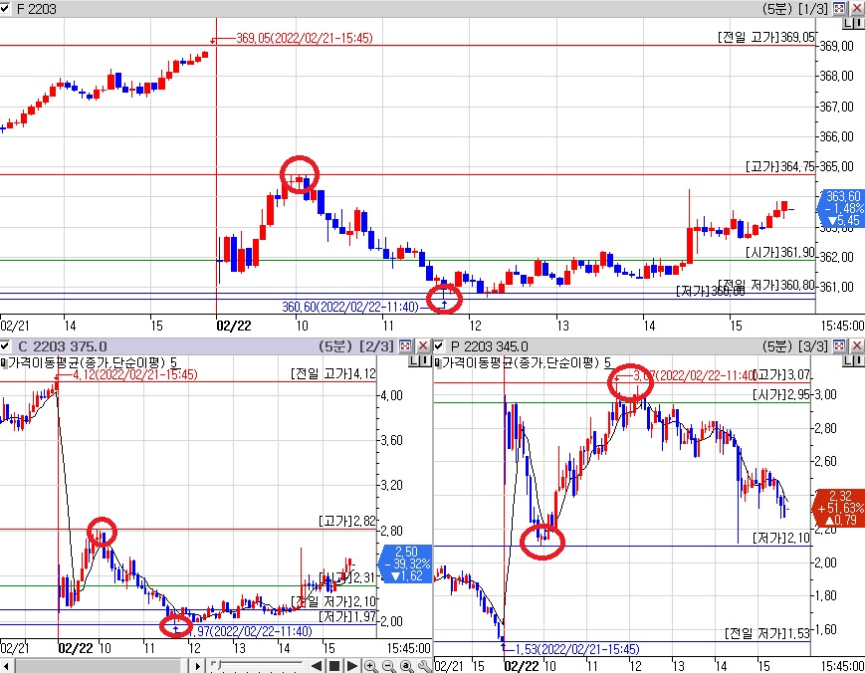The height and width of the screenshot is (673, 865).
Task: Click the [시가]361.90 label in F 2203 chart
Action: point(780,252)
